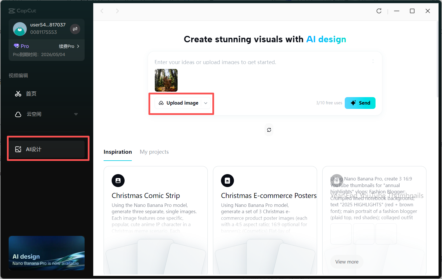Click the ideas prompt input field
442x279 pixels.
coord(259,62)
